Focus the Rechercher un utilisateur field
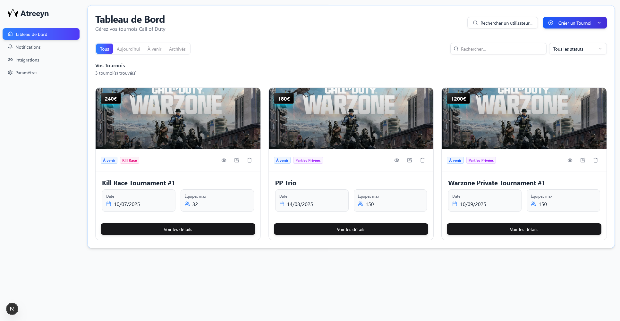The height and width of the screenshot is (321, 620). [x=502, y=23]
